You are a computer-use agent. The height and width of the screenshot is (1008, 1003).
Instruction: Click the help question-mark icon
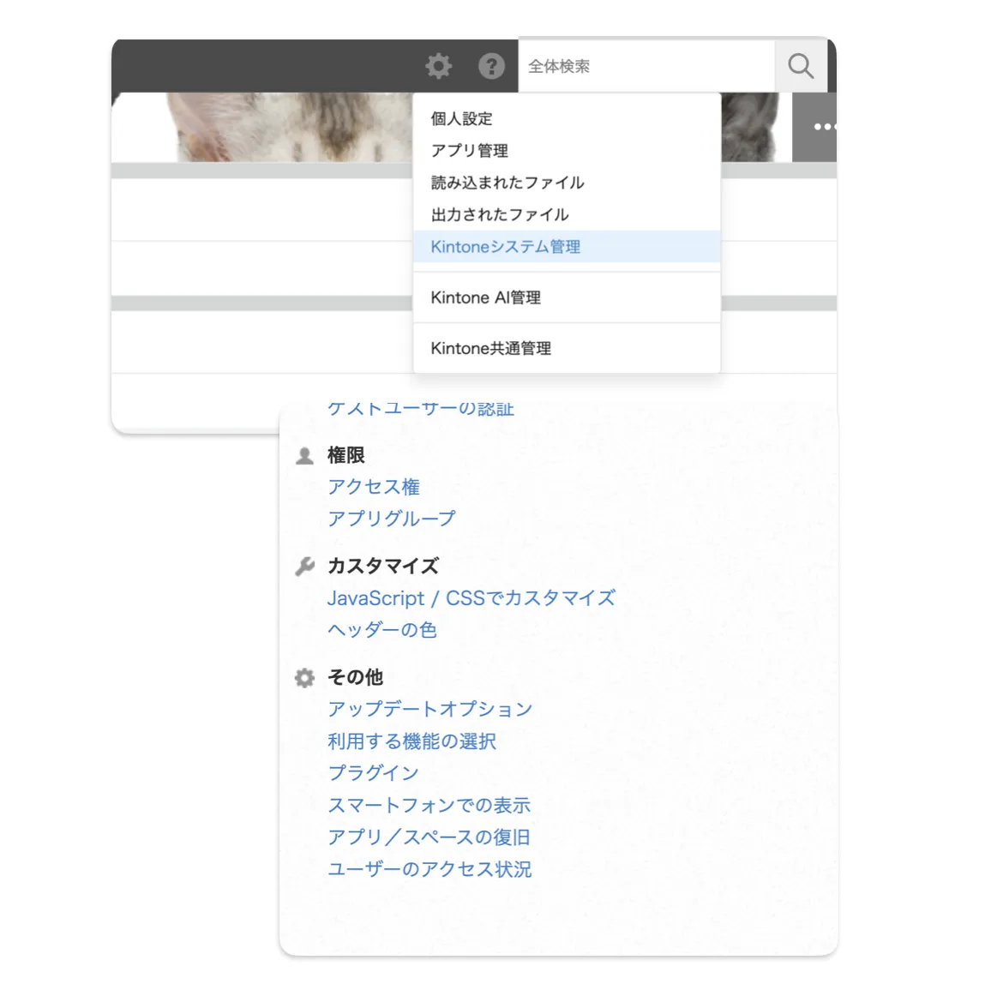(491, 65)
